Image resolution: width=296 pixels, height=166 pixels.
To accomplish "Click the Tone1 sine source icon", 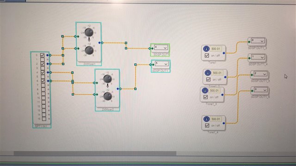I will tap(206, 49).
